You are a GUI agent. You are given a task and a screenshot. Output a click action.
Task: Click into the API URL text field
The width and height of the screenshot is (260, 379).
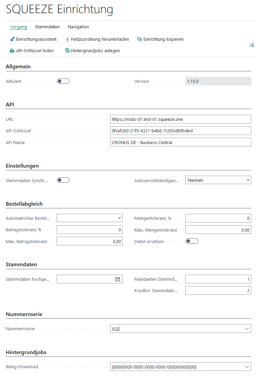[181, 119]
